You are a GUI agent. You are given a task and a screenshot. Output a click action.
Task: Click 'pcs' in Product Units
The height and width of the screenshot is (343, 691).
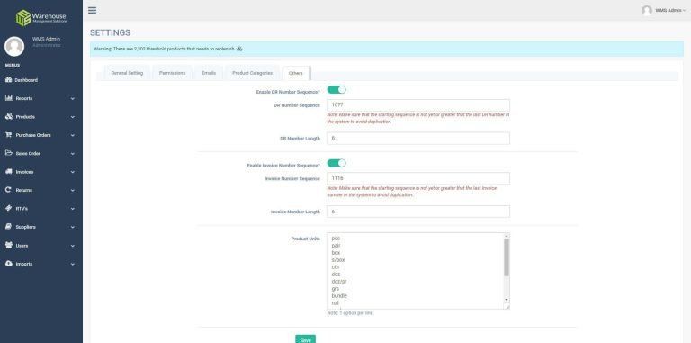click(x=336, y=239)
